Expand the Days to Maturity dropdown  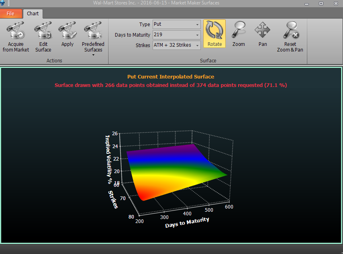point(197,35)
